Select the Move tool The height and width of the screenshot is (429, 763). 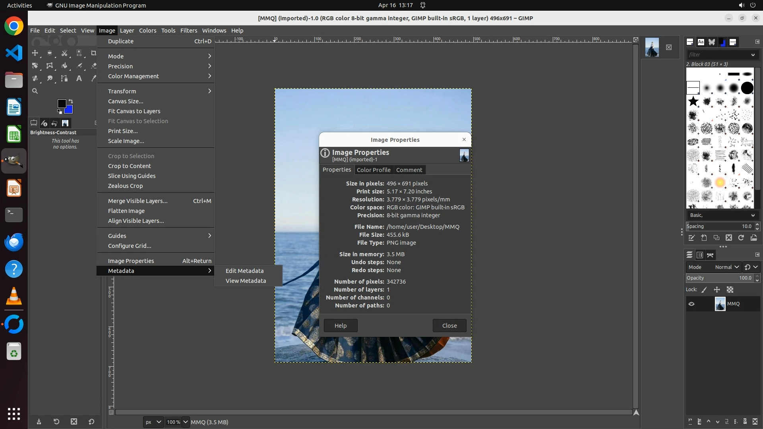click(x=35, y=53)
